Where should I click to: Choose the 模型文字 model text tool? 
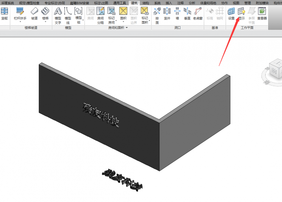point(58,15)
